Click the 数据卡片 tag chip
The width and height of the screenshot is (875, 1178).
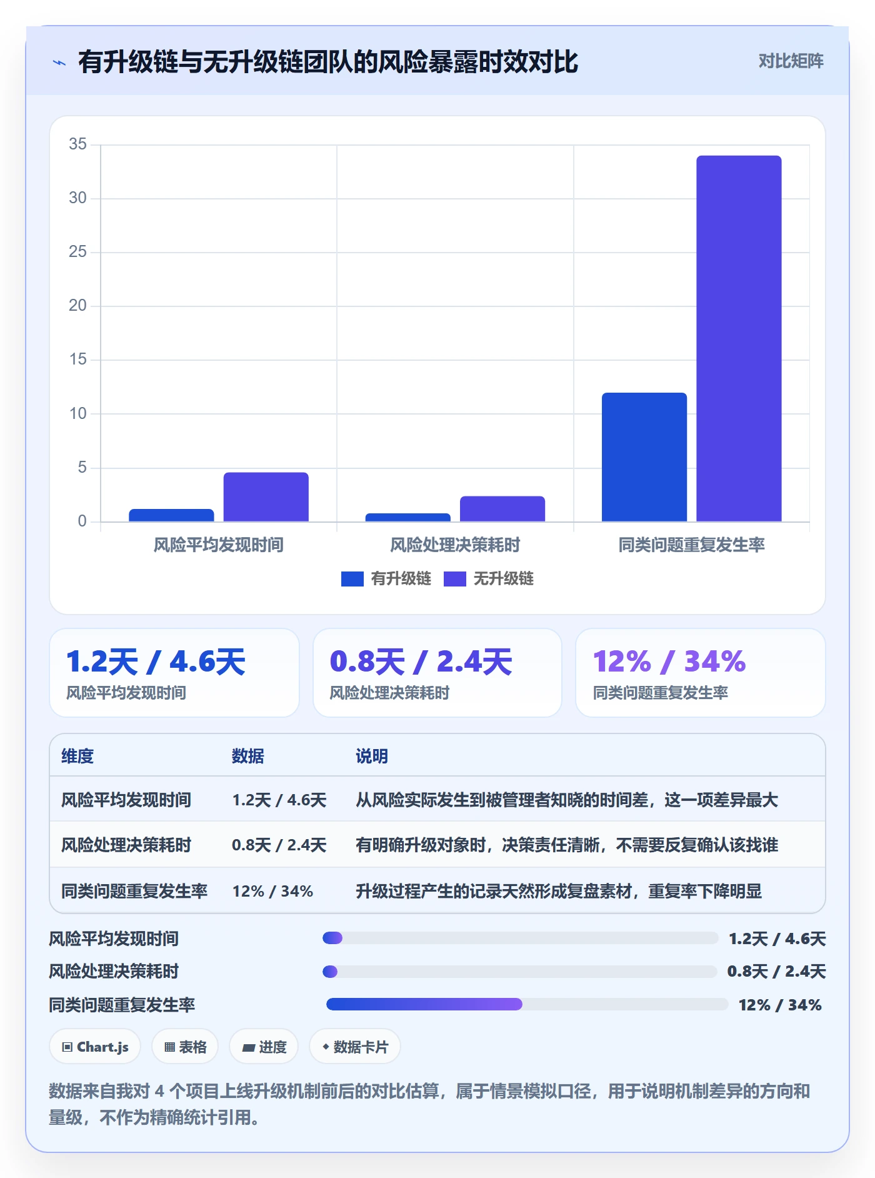tap(355, 1046)
